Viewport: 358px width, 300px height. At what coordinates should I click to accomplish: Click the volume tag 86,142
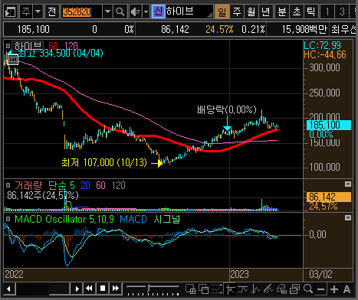[329, 197]
